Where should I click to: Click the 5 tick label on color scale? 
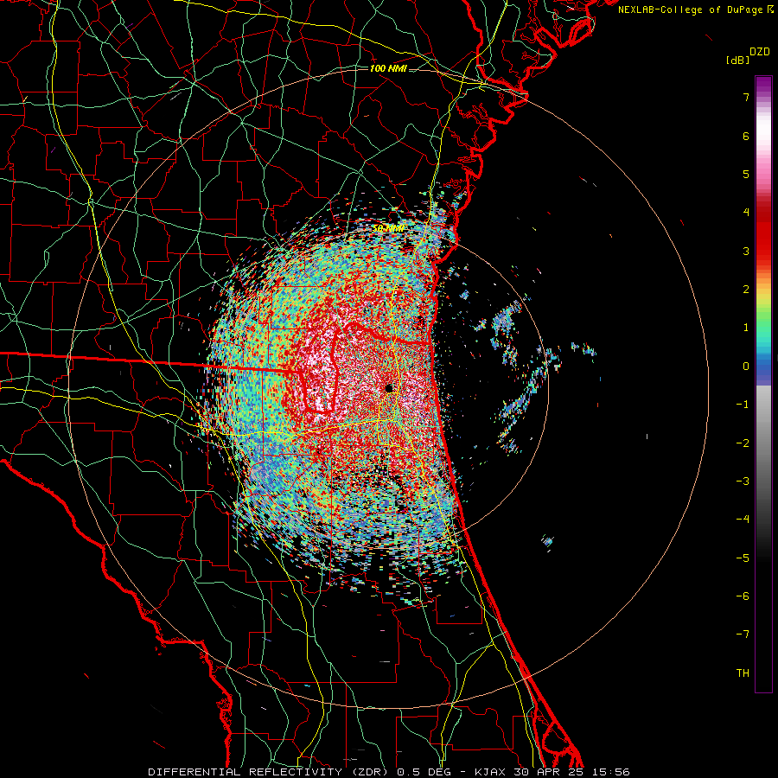pyautogui.click(x=746, y=174)
